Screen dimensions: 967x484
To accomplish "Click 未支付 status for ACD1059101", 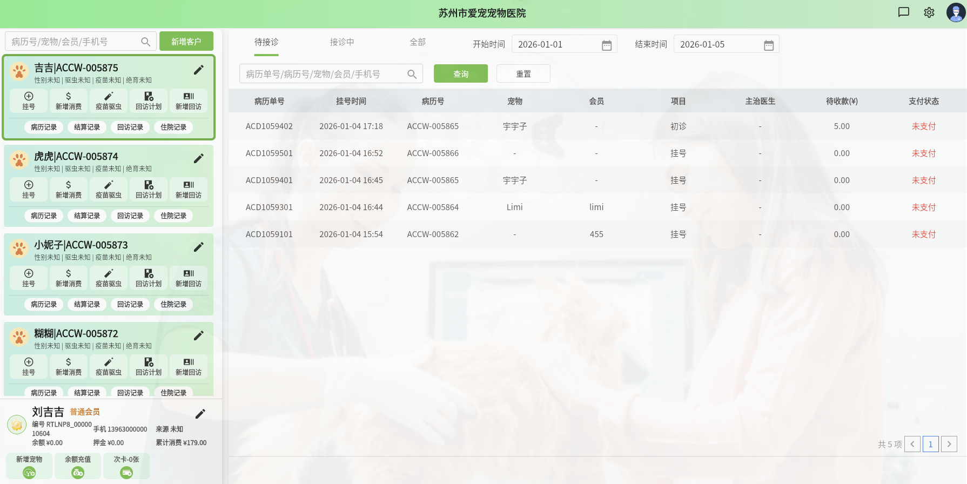I will pyautogui.click(x=924, y=234).
